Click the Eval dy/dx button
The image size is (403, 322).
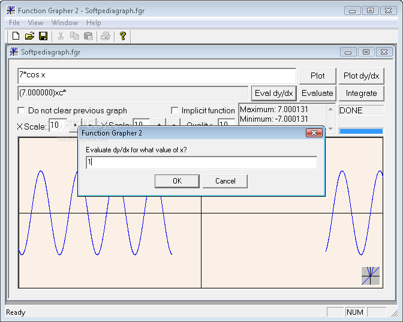274,93
